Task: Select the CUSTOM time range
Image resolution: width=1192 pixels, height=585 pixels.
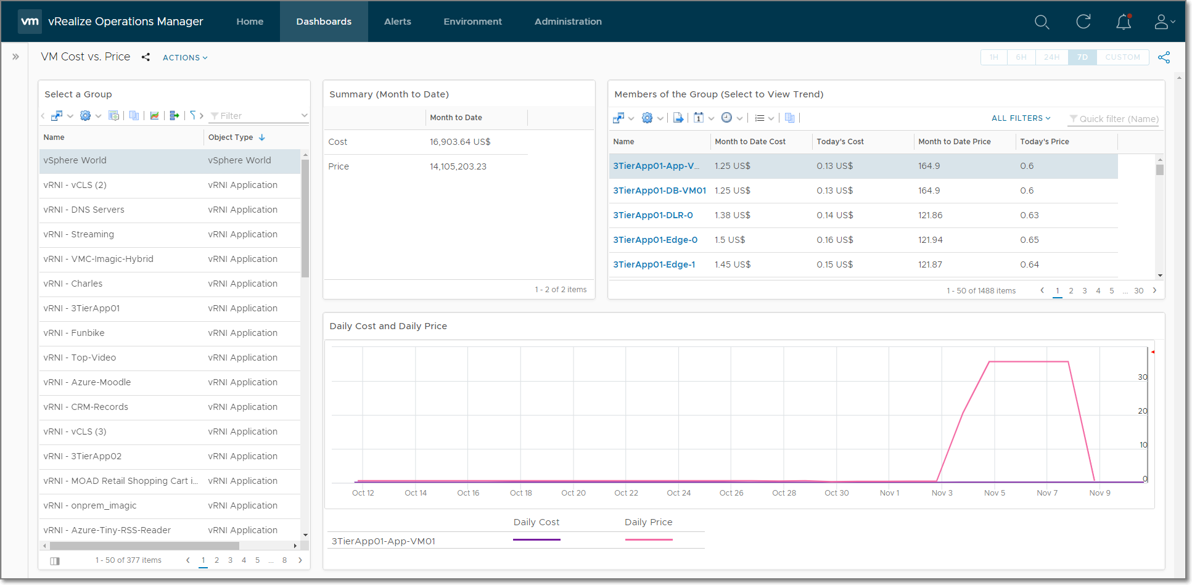Action: pos(1122,57)
